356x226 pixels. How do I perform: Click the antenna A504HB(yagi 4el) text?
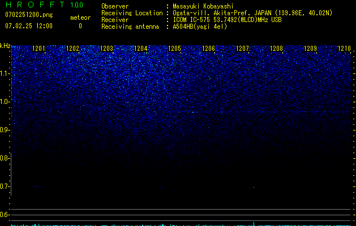pyautogui.click(x=200, y=27)
